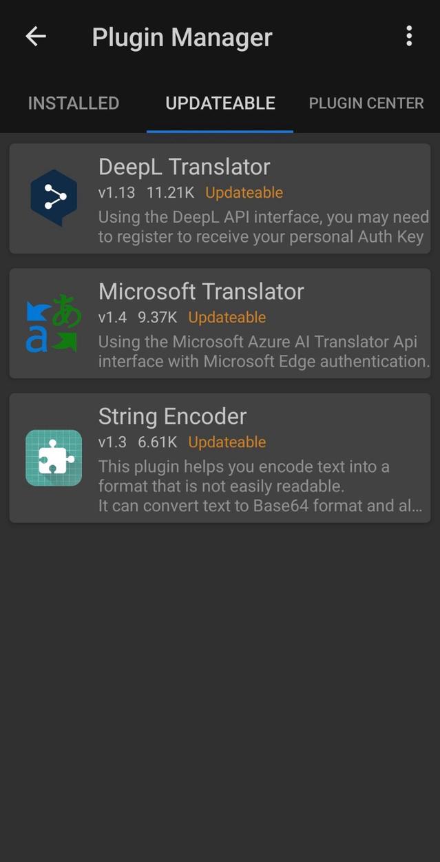Click the Plugin Manager title
The height and width of the screenshot is (862, 440).
coord(182,37)
